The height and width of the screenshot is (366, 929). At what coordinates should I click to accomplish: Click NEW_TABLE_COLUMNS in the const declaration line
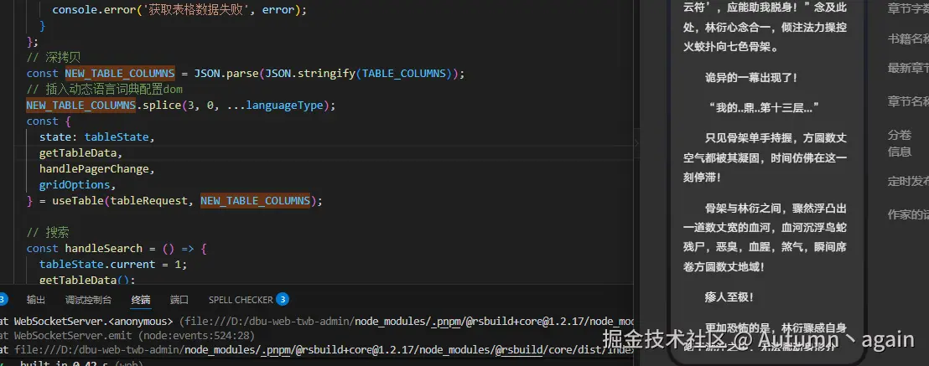pos(119,74)
